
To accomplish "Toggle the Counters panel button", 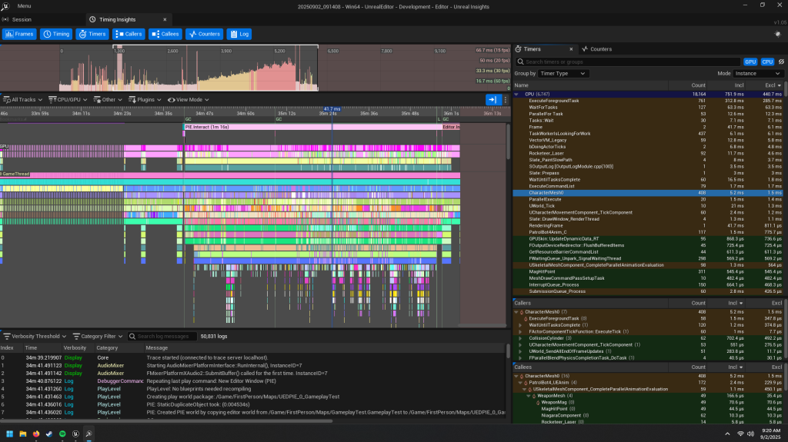I will tap(204, 34).
